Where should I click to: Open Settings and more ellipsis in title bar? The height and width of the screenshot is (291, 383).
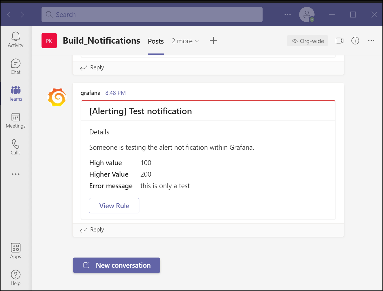[x=288, y=15]
